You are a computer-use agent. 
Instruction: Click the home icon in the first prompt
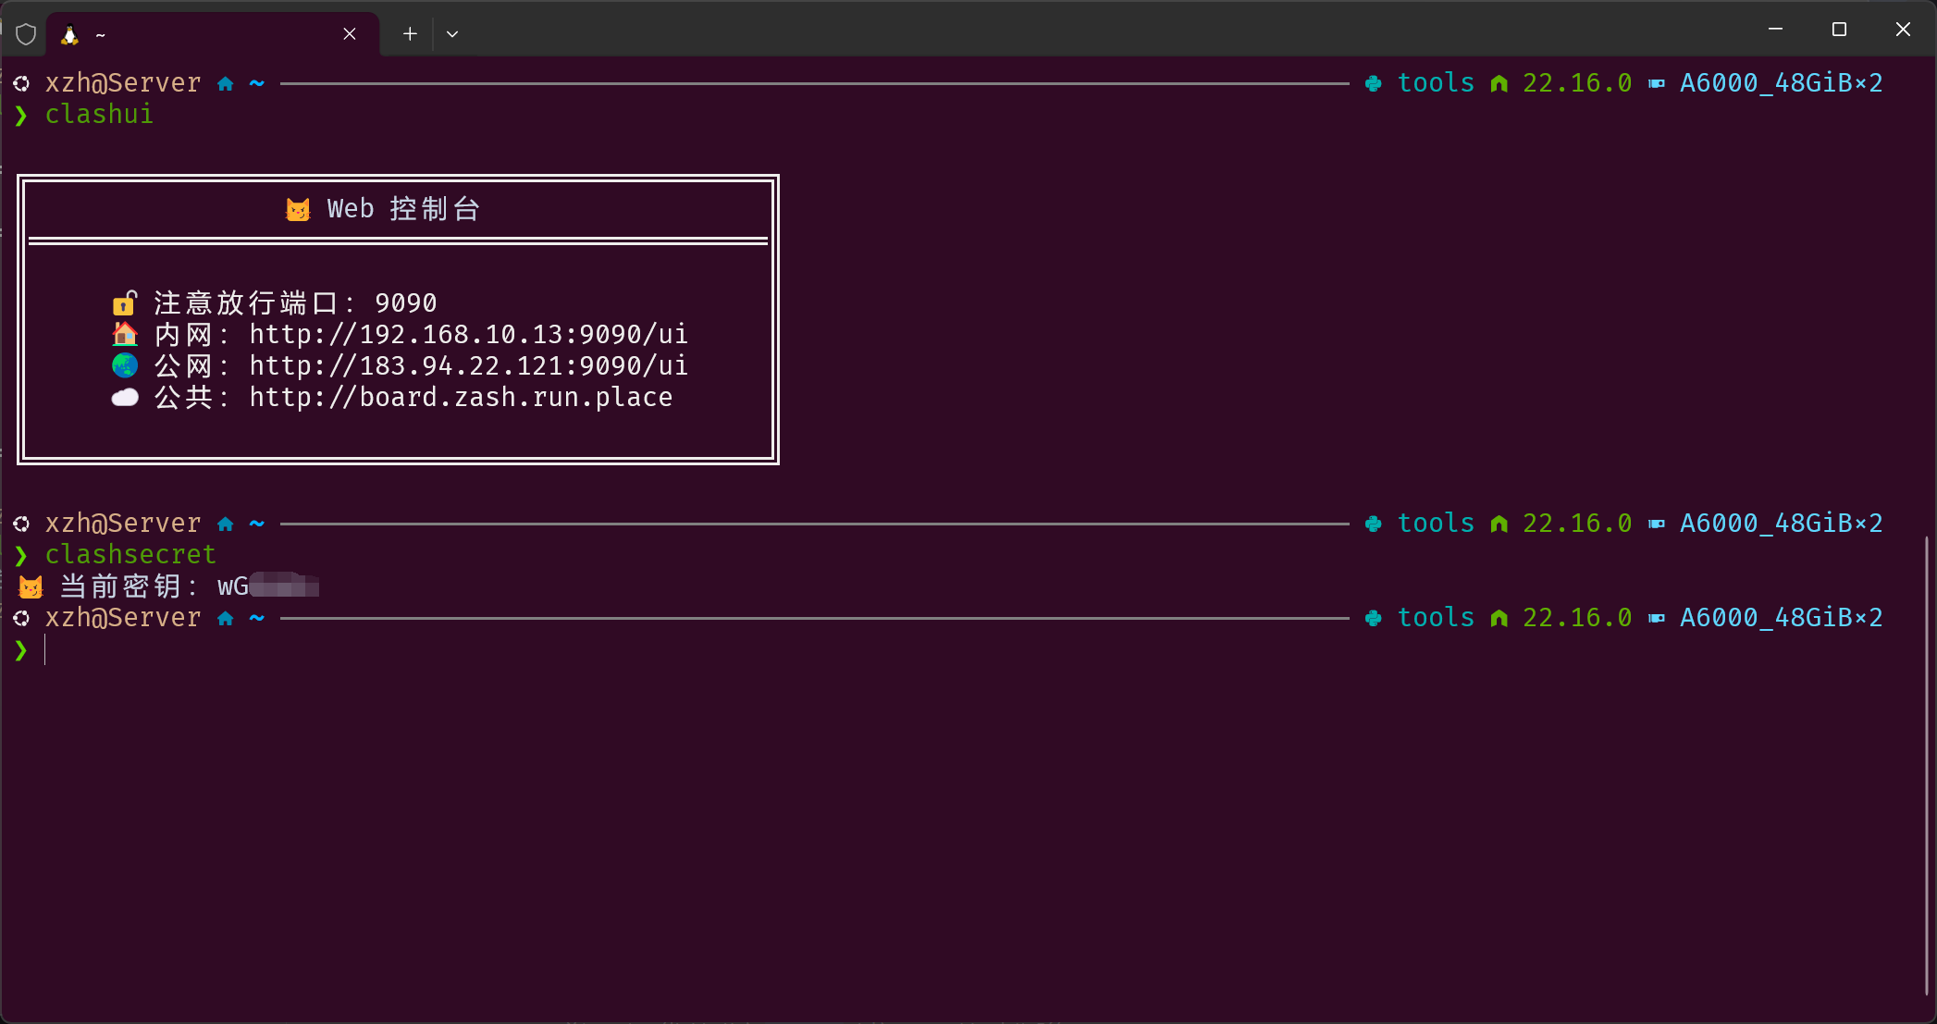(x=226, y=83)
